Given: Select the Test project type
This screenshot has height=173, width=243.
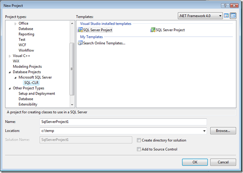Looking at the screenshot, I should pos(22,40).
